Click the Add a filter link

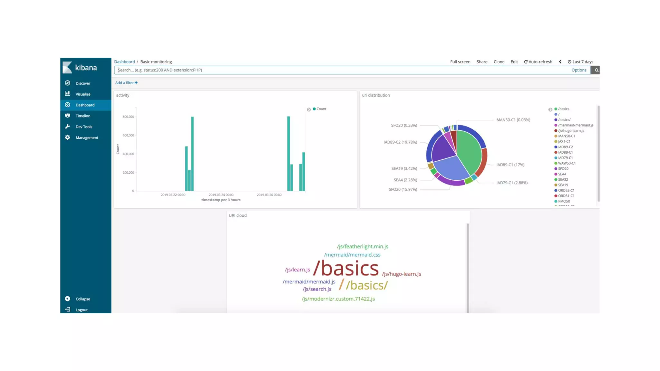pyautogui.click(x=126, y=83)
